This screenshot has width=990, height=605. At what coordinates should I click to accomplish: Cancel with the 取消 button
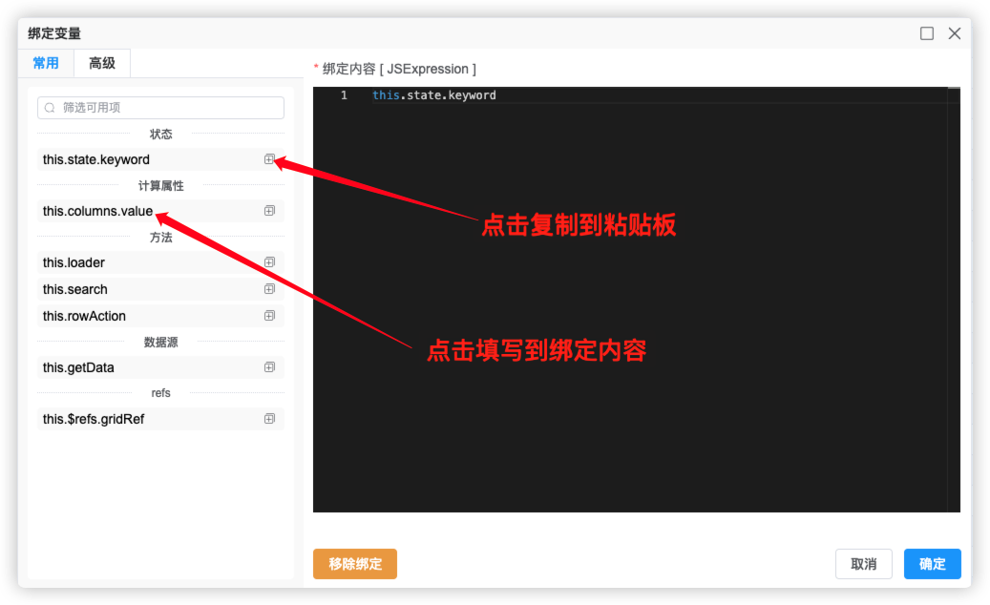[864, 564]
